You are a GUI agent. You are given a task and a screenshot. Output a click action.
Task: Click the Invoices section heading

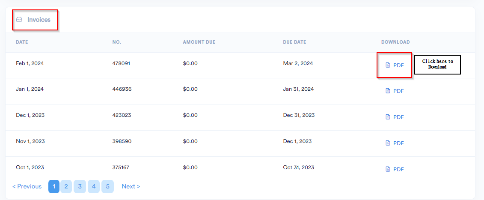[39, 19]
